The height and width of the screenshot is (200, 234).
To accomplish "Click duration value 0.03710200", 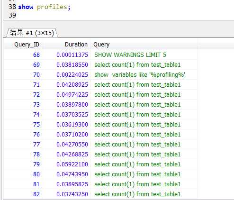I will [x=72, y=135].
